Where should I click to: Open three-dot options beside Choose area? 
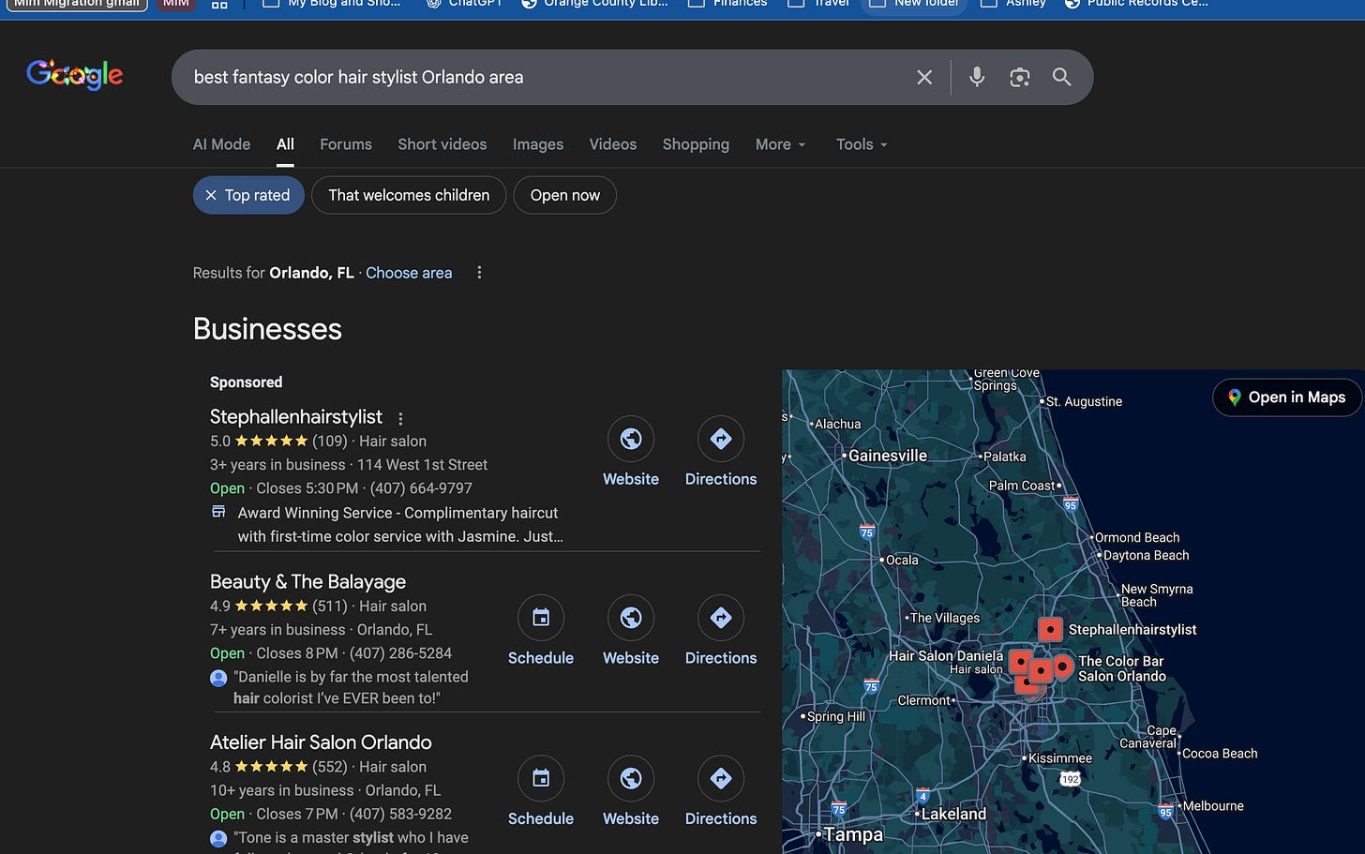point(479,273)
